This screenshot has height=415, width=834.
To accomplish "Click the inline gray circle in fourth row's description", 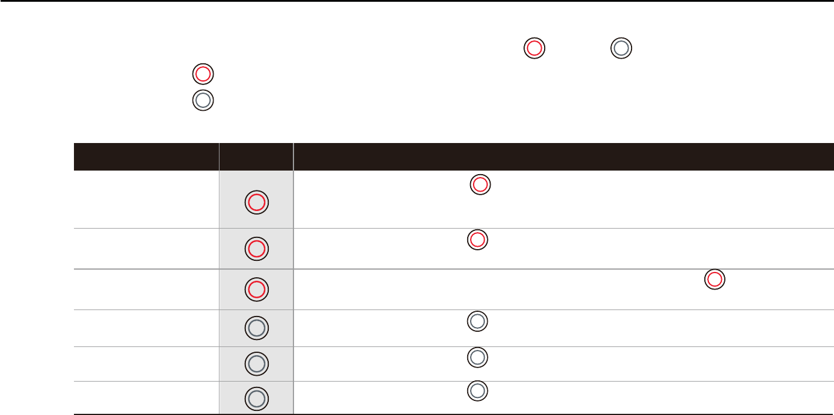I will pyautogui.click(x=477, y=321).
